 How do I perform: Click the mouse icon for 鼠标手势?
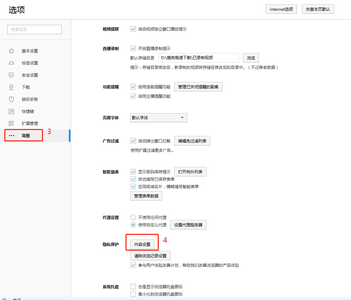point(11,99)
